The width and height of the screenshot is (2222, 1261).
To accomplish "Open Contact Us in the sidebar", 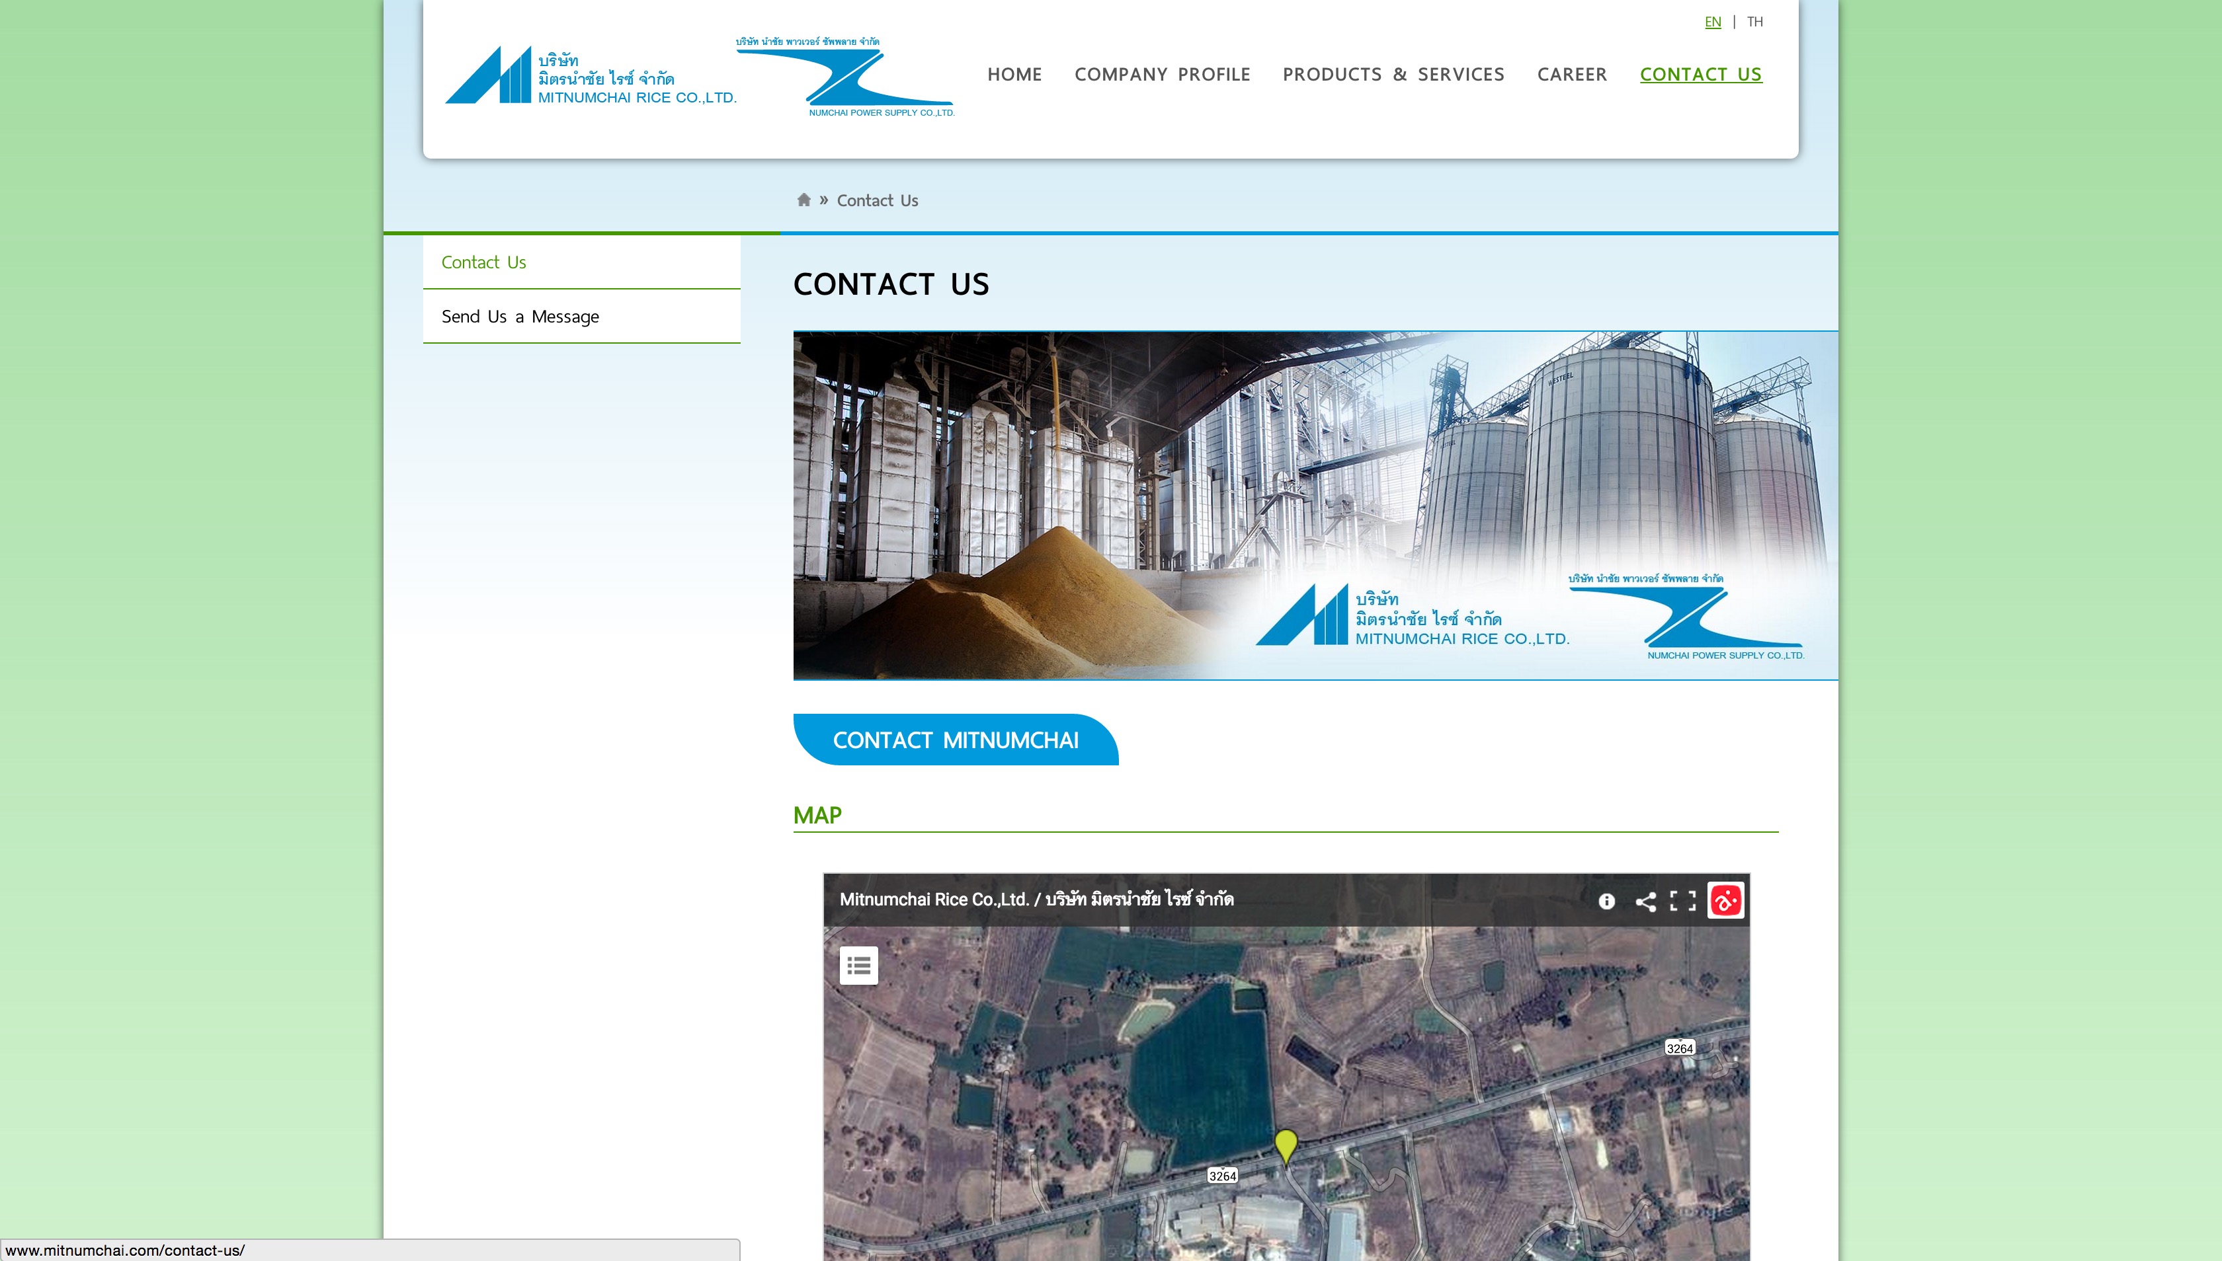I will click(x=581, y=262).
